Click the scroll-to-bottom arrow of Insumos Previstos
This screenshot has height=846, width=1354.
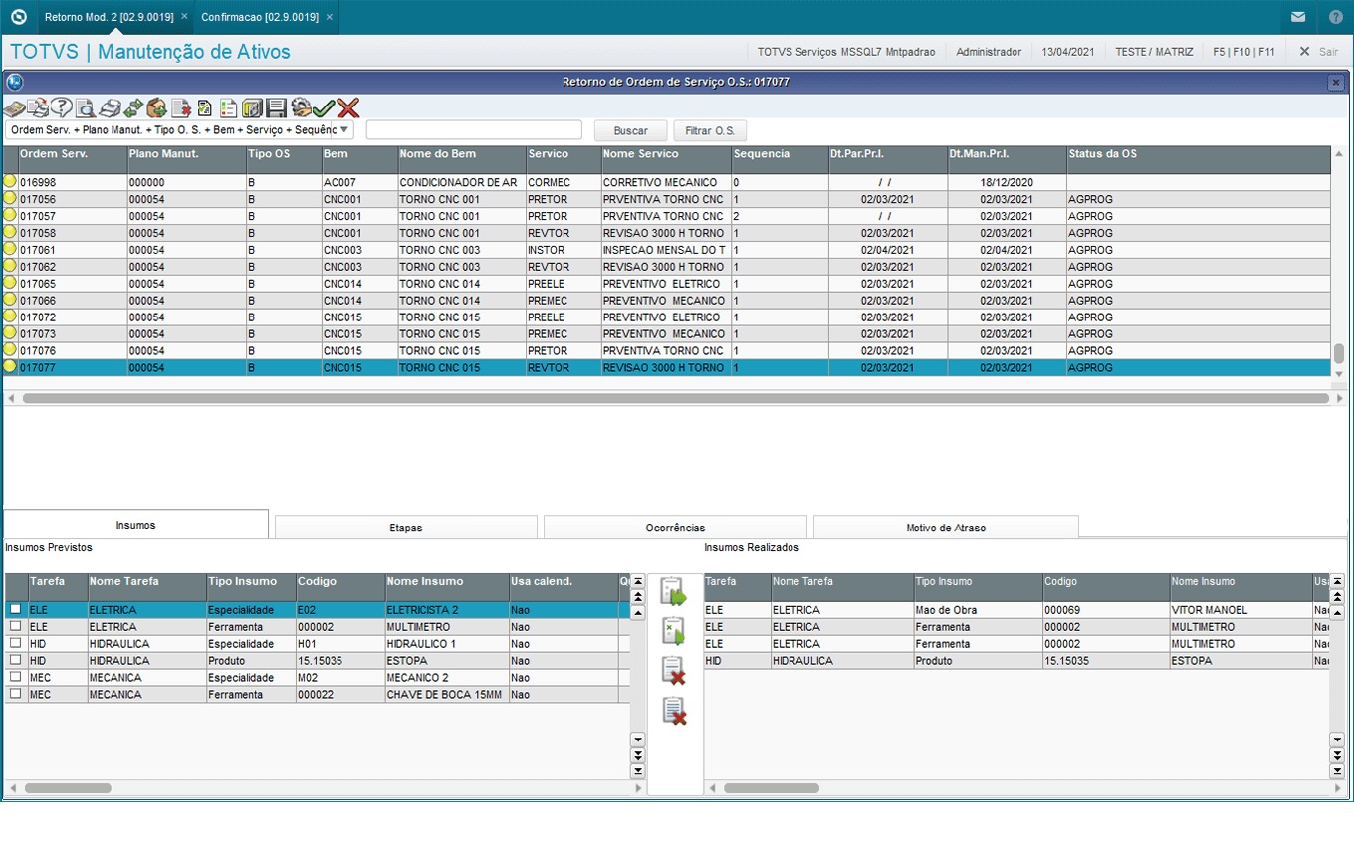(x=638, y=771)
